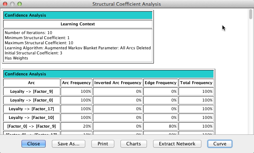Click the Arc column header
Image resolution: width=254 pixels, height=153 pixels.
tap(32, 83)
